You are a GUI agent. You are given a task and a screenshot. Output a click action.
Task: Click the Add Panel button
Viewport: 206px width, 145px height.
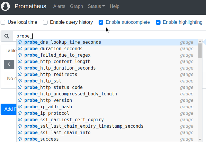click(9, 109)
